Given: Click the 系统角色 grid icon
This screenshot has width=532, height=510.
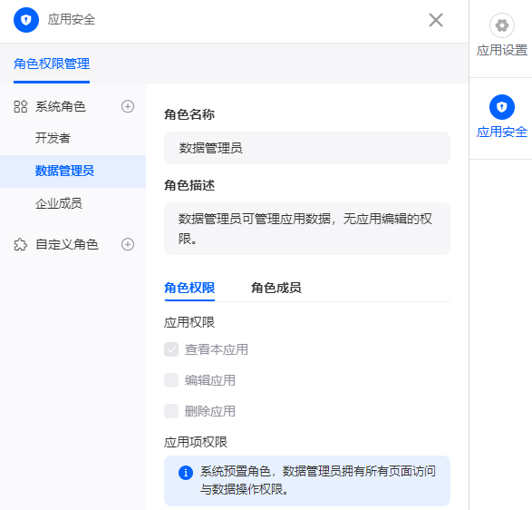Looking at the screenshot, I should tap(20, 107).
